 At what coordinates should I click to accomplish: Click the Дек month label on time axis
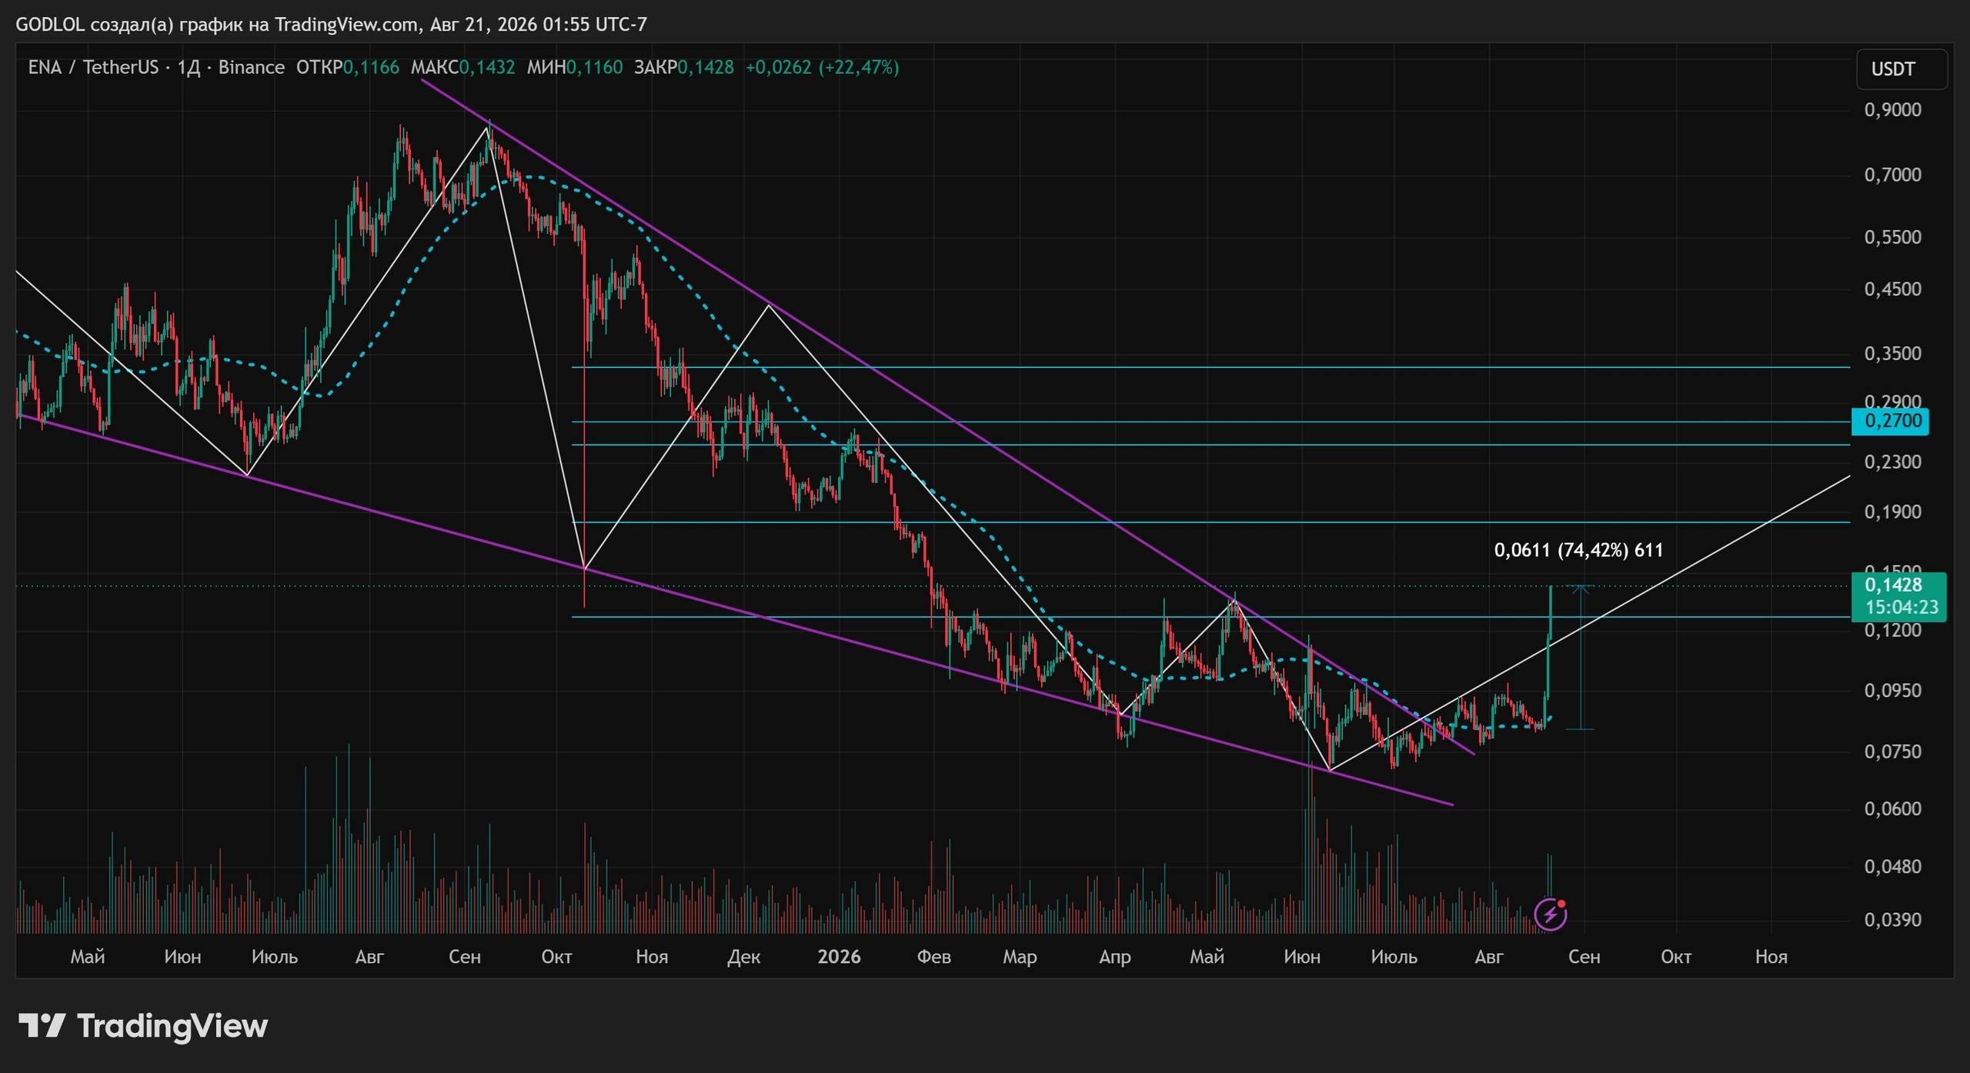744,957
